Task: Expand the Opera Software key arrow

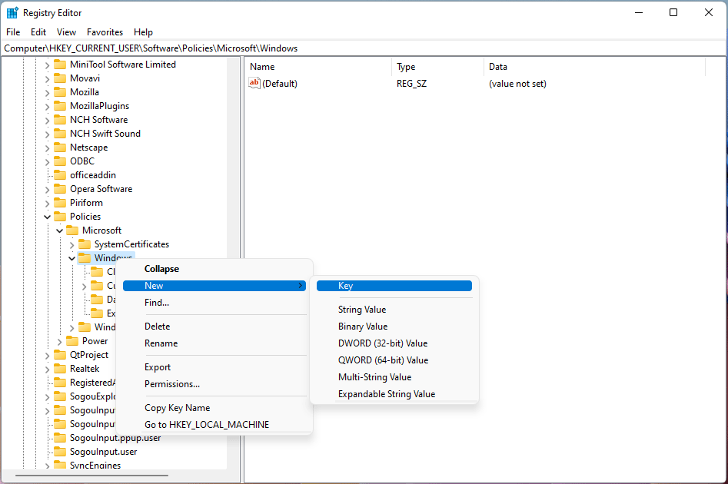Action: pyautogui.click(x=48, y=190)
